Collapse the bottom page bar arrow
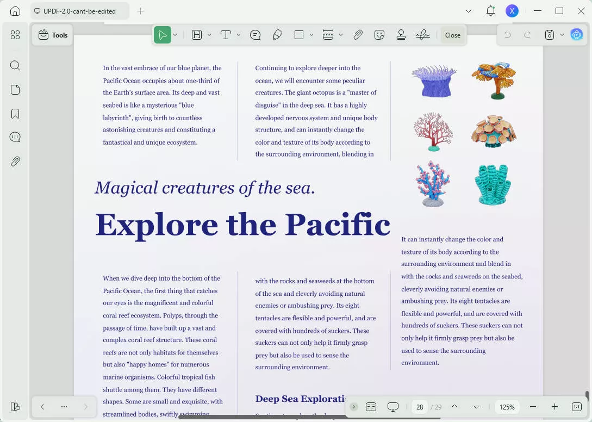The height and width of the screenshot is (422, 592). (354, 407)
